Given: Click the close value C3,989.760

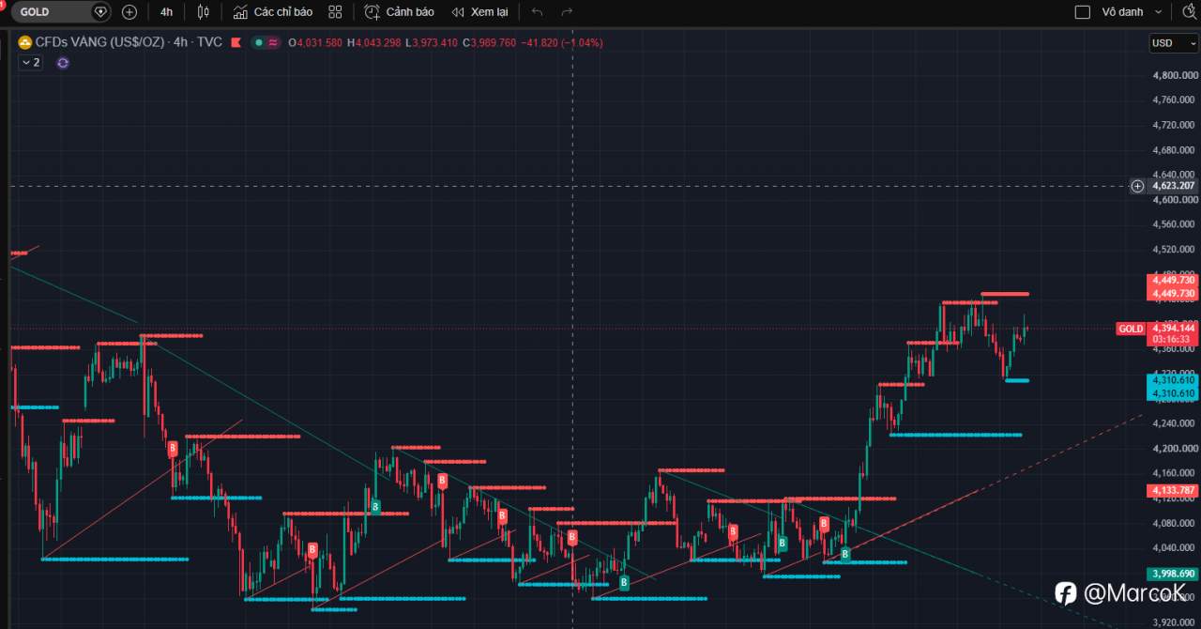Looking at the screenshot, I should pyautogui.click(x=489, y=42).
